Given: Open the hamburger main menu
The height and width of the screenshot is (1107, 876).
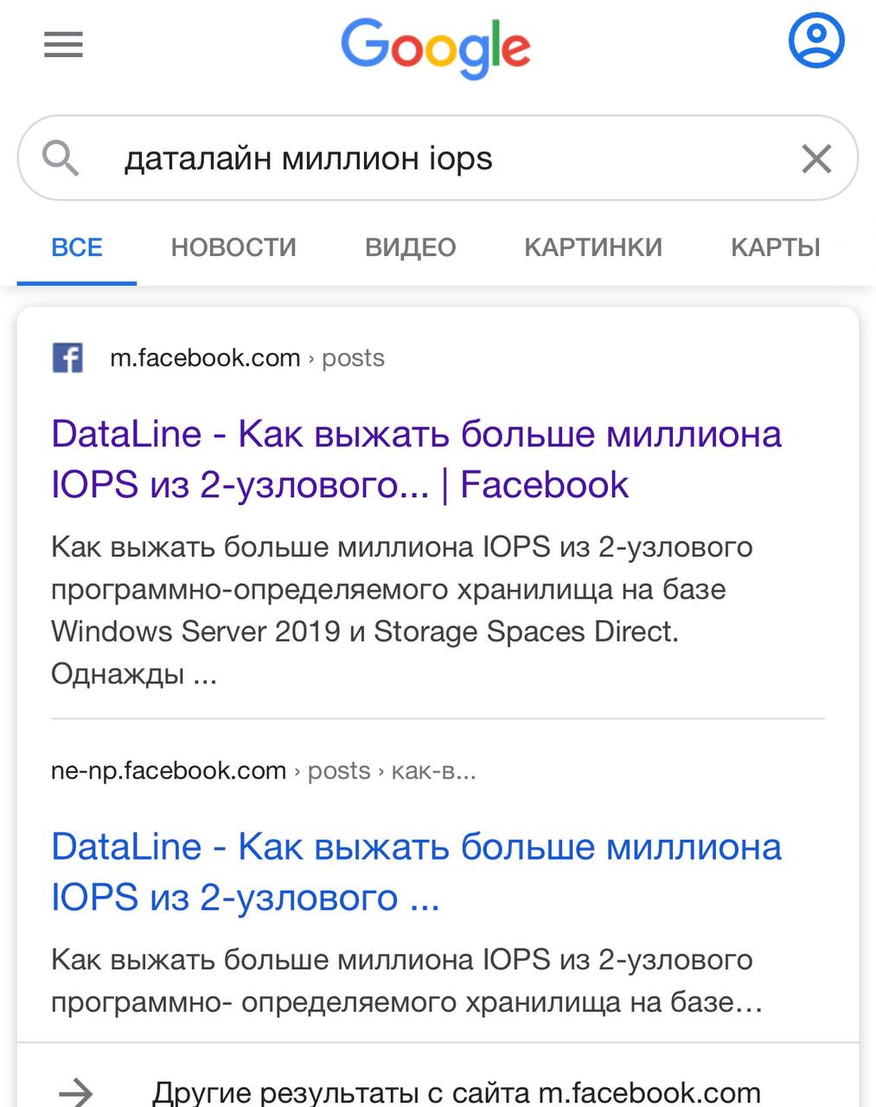Looking at the screenshot, I should coord(63,44).
